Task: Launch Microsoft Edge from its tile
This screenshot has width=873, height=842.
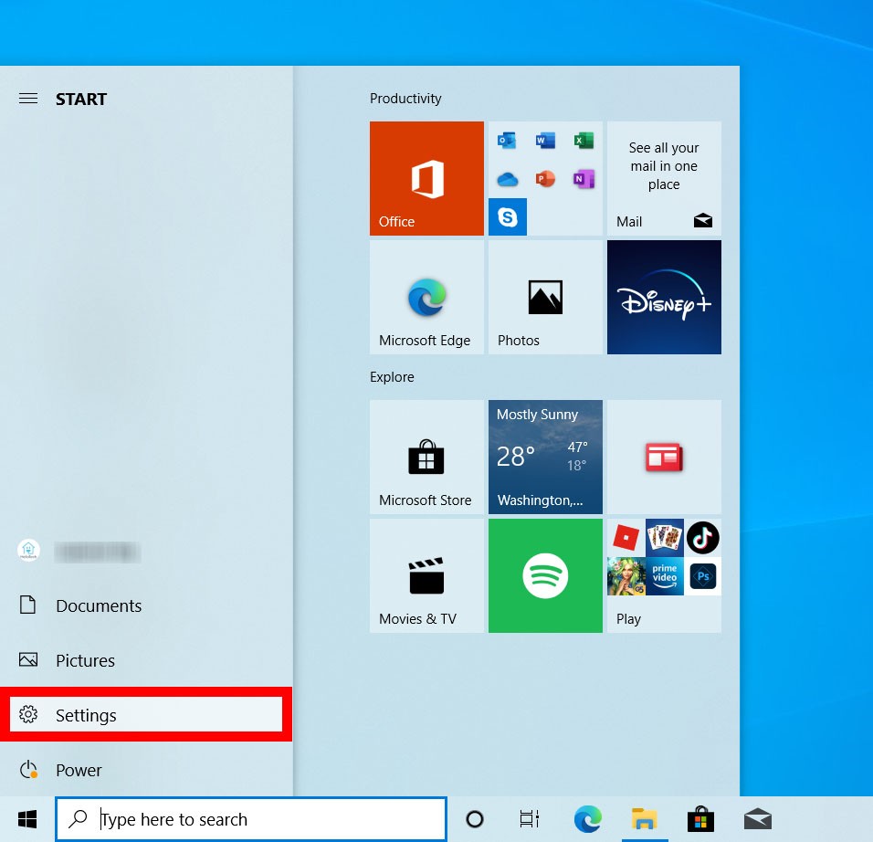Action: point(426,297)
